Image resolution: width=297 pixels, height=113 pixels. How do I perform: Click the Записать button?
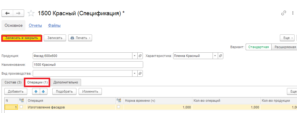55,38
